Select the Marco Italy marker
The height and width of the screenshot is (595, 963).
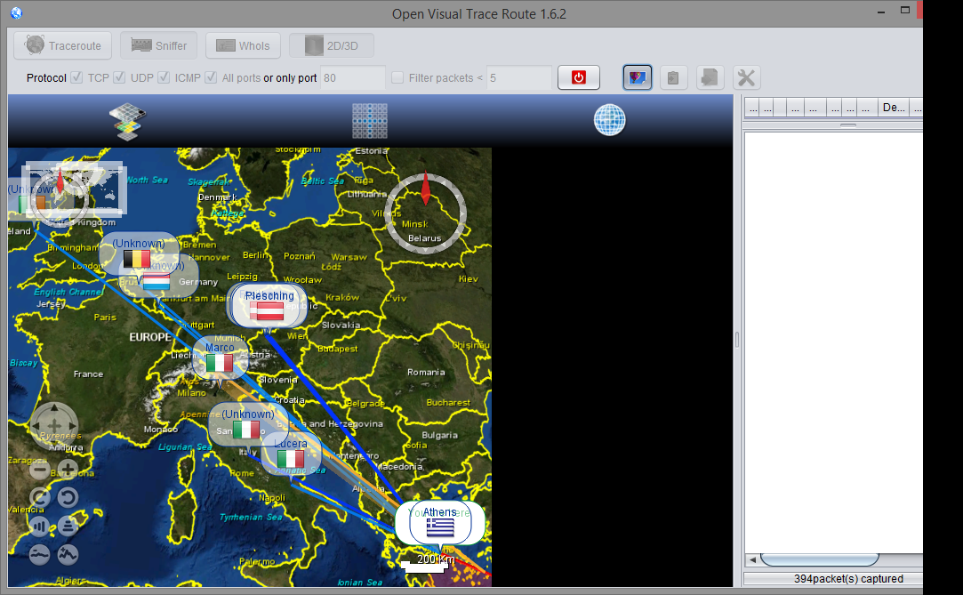tap(220, 358)
